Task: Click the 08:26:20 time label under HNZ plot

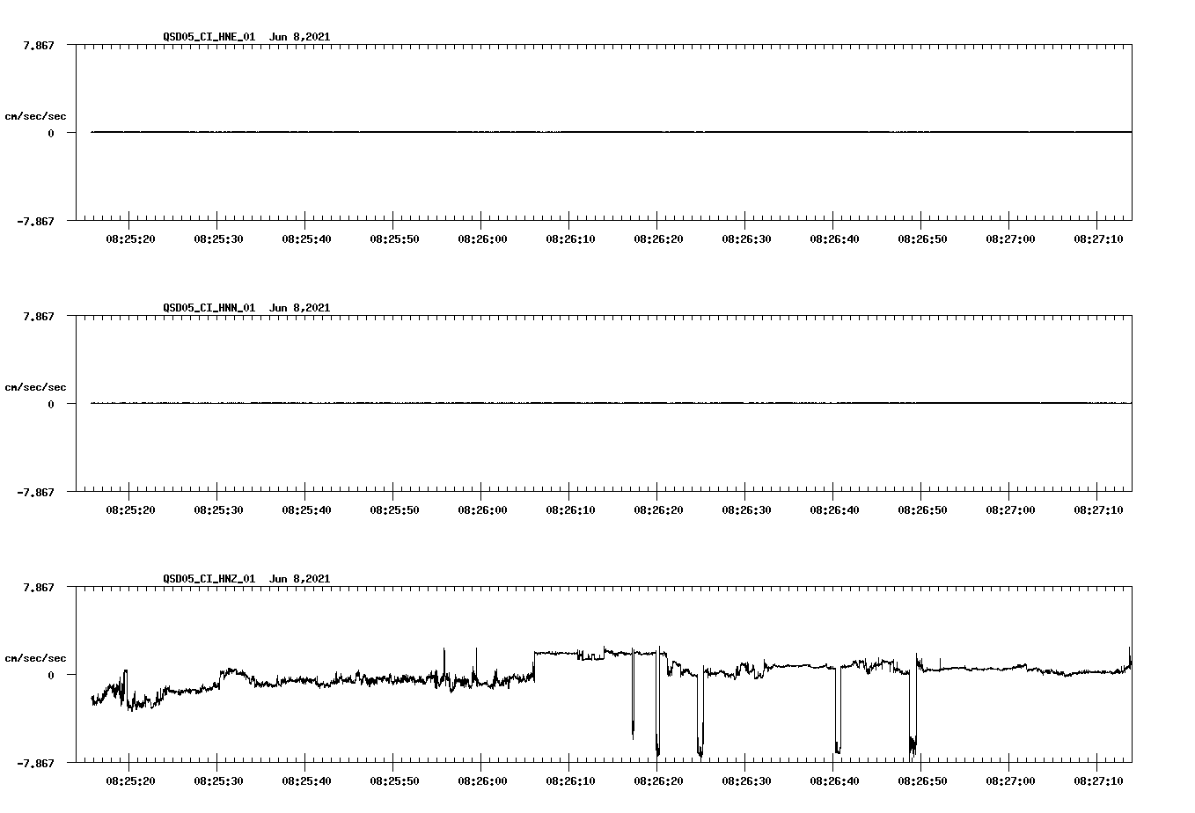Action: click(658, 781)
